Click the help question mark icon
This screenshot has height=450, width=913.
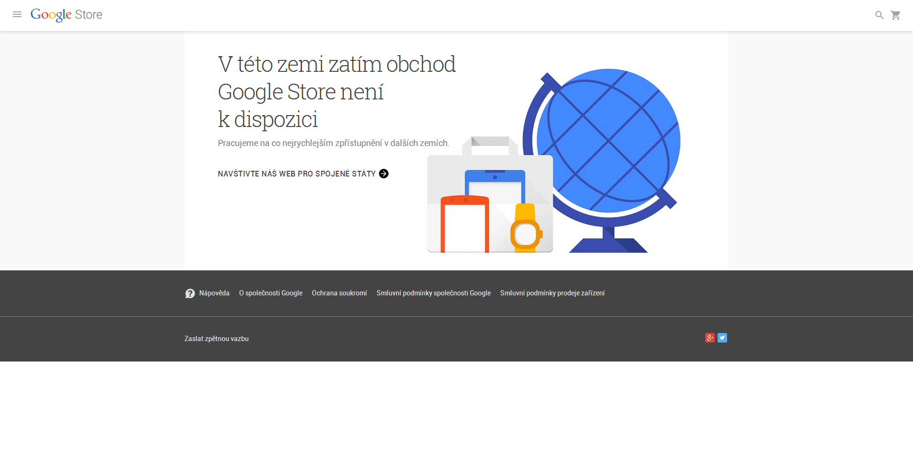(190, 293)
